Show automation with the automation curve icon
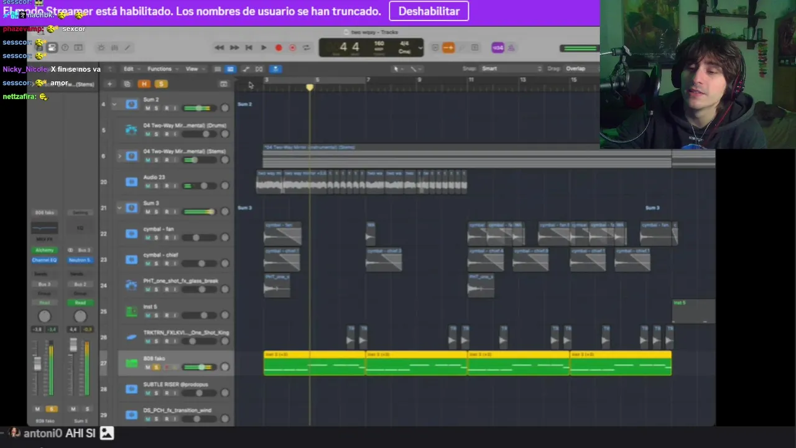Screen dimensions: 796x448 coord(246,69)
